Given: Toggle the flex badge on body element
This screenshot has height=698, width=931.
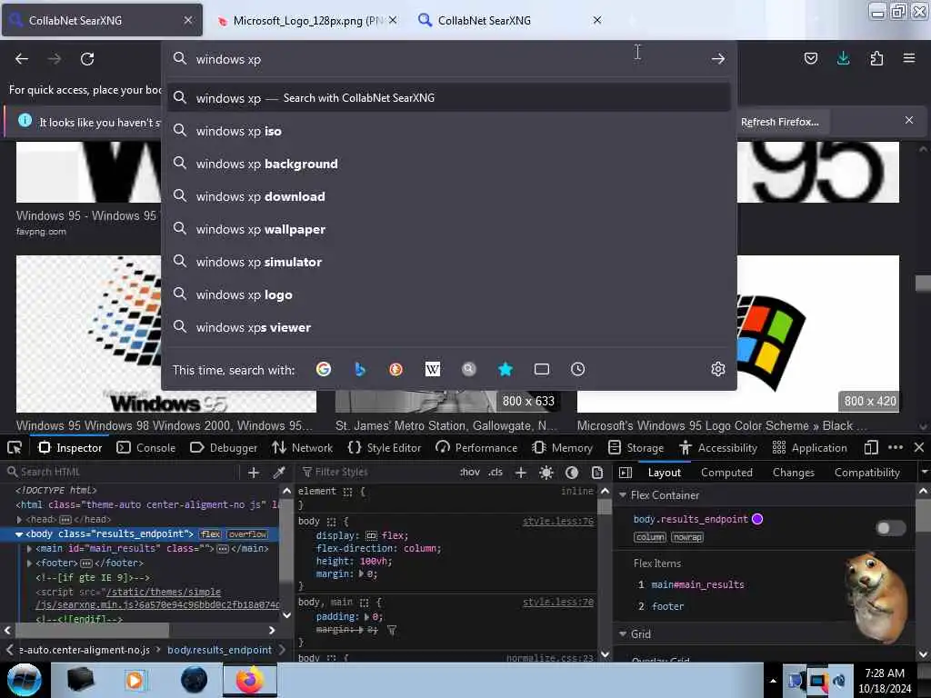Looking at the screenshot, I should [210, 534].
